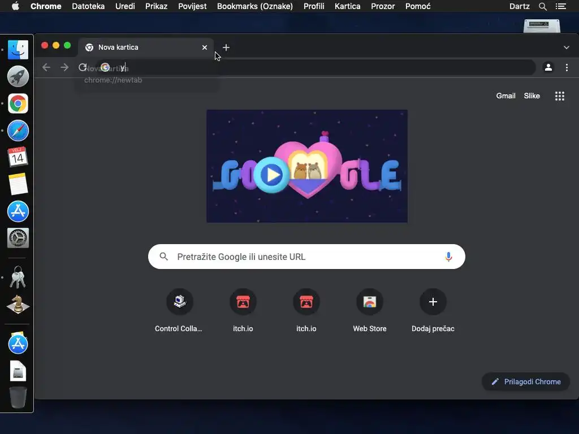
Task: Click Dodaj prečac add shortcut
Action: click(433, 311)
